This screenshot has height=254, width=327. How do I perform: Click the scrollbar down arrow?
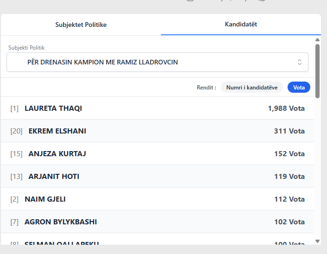pos(317,241)
